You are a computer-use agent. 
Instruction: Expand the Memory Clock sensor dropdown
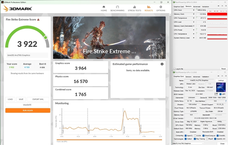coord(194,14)
